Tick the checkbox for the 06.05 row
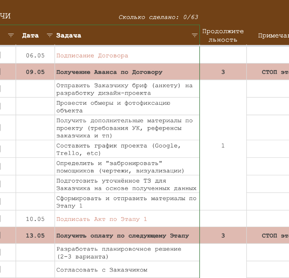Viewport: 289px width, 278px height. pos(0,55)
